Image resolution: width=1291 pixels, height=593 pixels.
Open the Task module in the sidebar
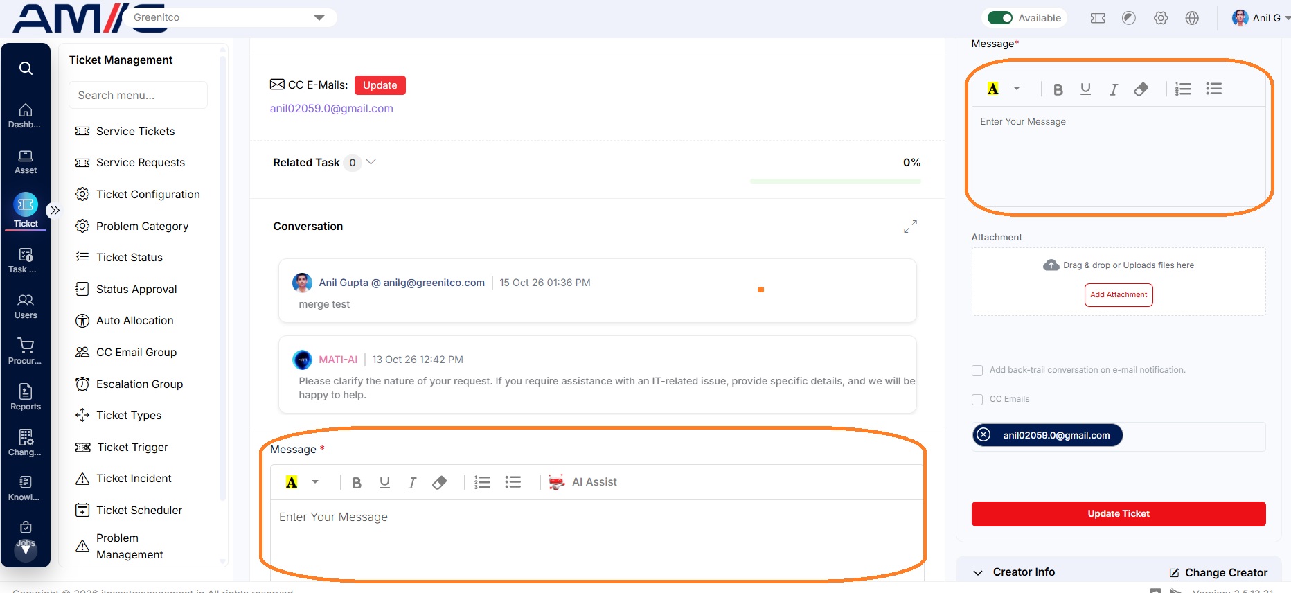click(26, 260)
